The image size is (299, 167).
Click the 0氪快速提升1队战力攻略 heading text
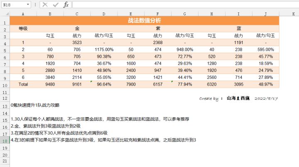tap(35, 105)
